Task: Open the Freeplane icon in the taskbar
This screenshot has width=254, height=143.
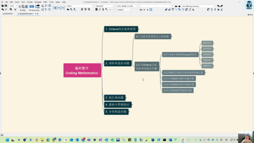Action: 183,140
